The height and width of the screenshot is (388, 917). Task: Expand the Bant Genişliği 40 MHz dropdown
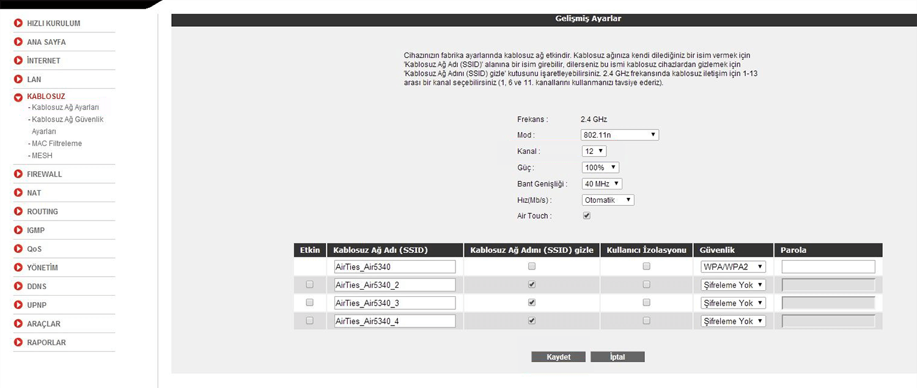pos(602,184)
